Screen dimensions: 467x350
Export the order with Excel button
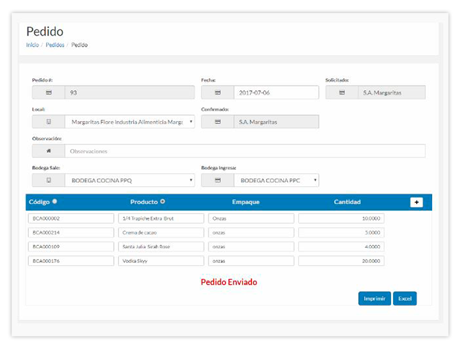click(x=405, y=299)
